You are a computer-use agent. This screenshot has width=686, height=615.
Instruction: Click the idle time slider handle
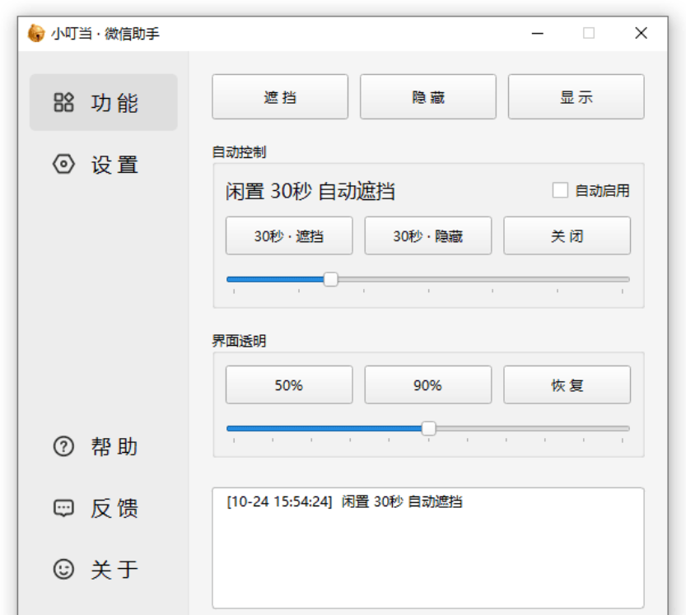tap(331, 280)
